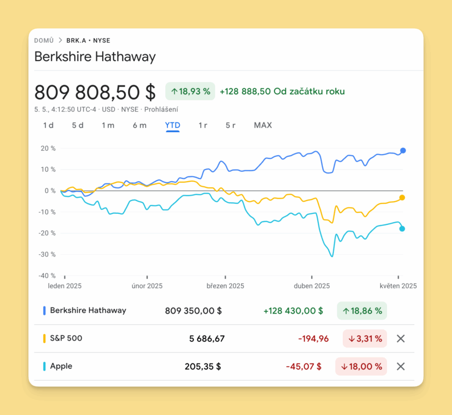
Task: Select the 1 d time range tab
Action: click(48, 125)
